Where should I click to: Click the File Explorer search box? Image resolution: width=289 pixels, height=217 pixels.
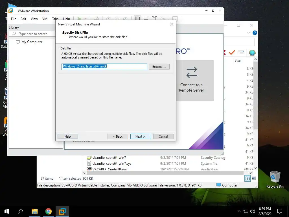click(x=239, y=42)
